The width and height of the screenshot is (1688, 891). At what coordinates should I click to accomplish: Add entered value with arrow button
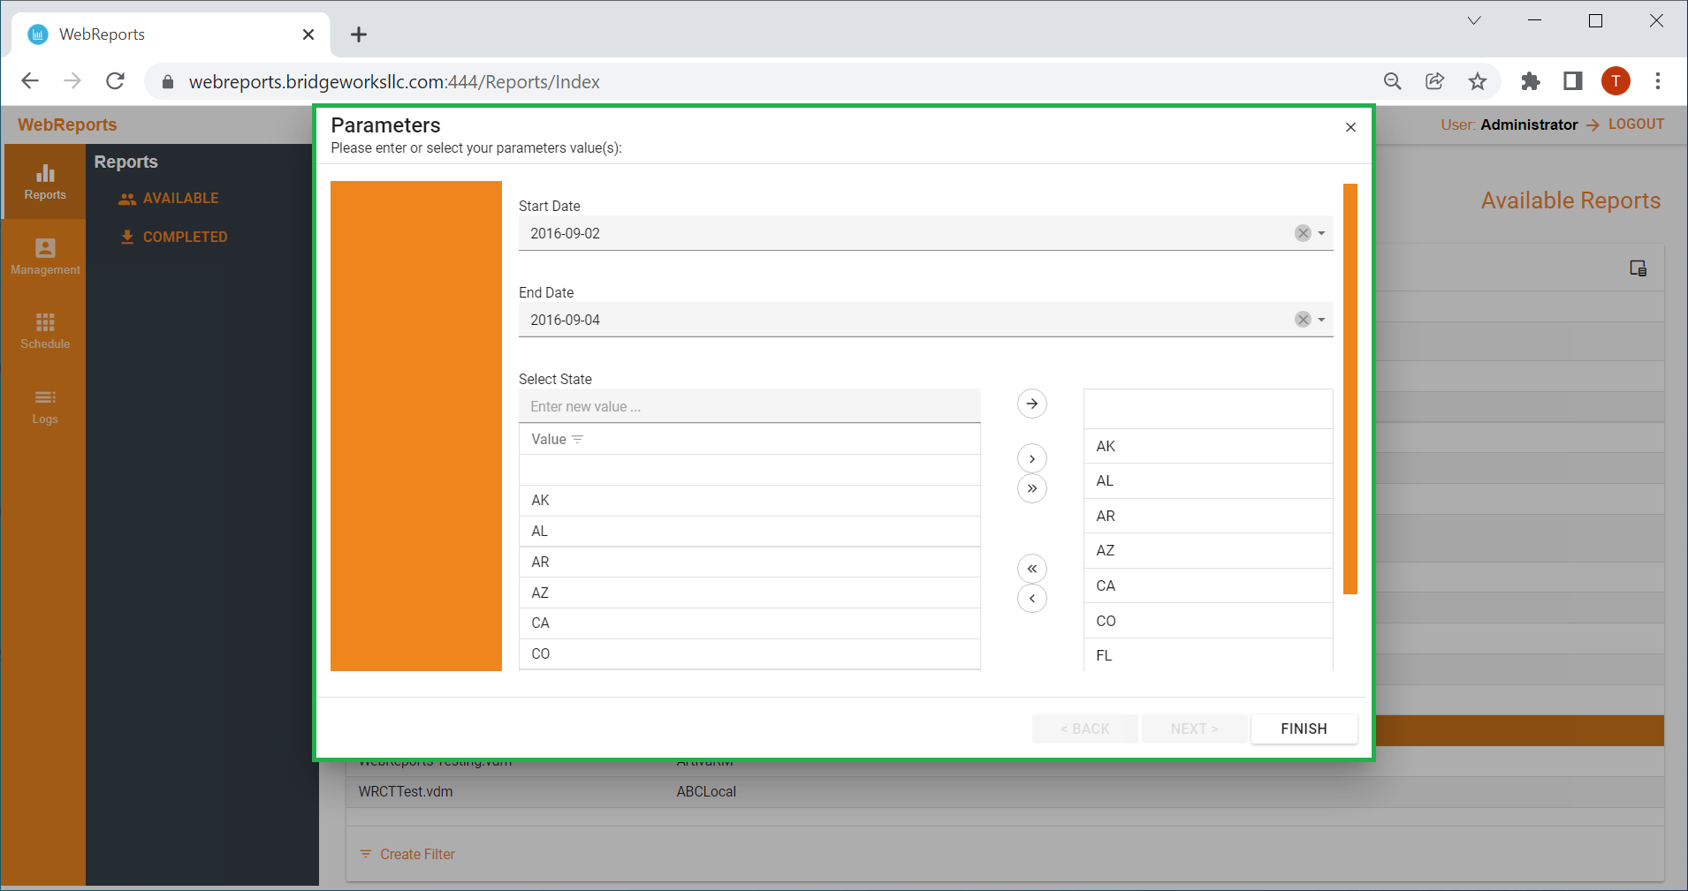(x=1031, y=404)
